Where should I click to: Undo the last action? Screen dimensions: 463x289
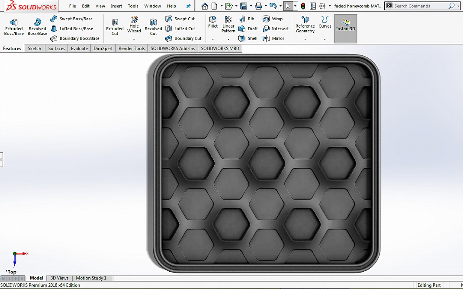(273, 6)
